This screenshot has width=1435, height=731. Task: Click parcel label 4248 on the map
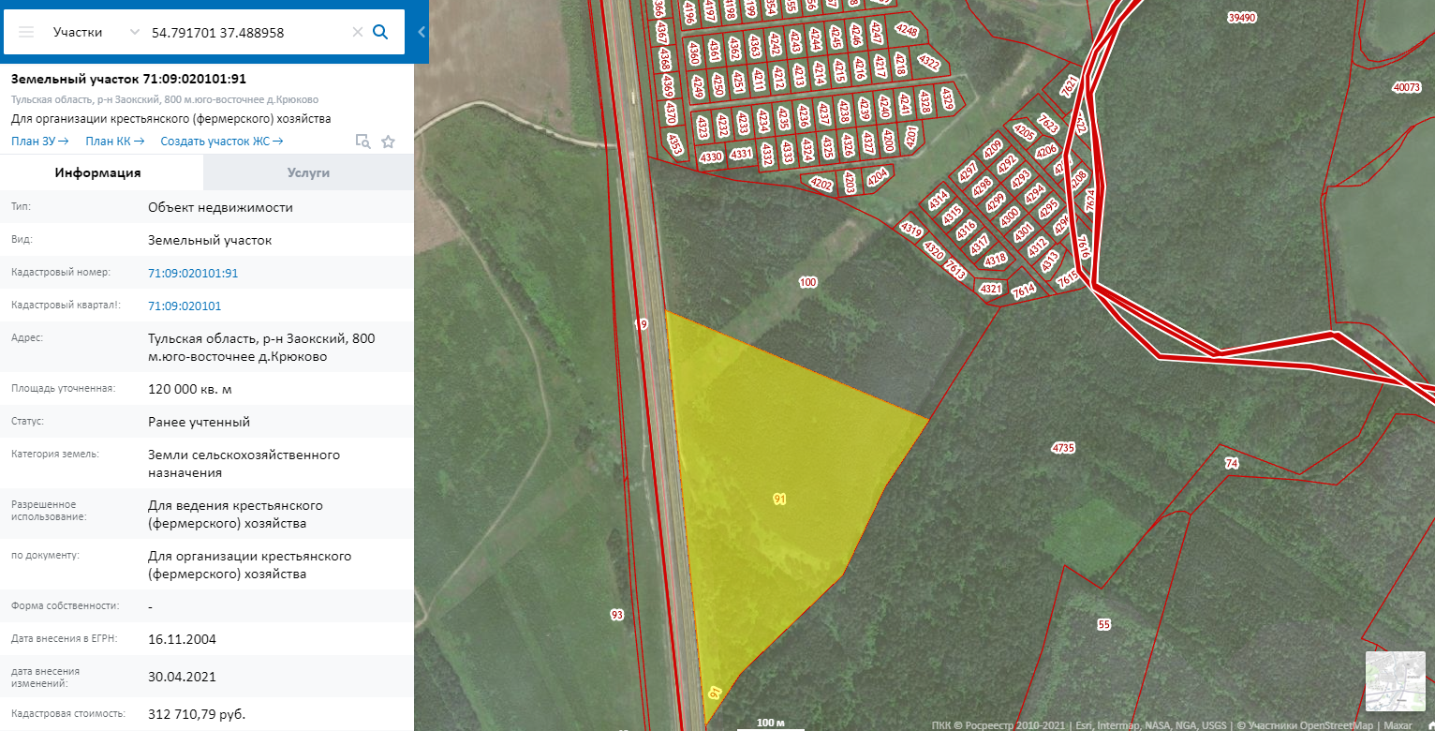click(x=907, y=31)
